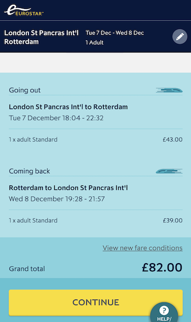Click the Eurostar logo

24,10
